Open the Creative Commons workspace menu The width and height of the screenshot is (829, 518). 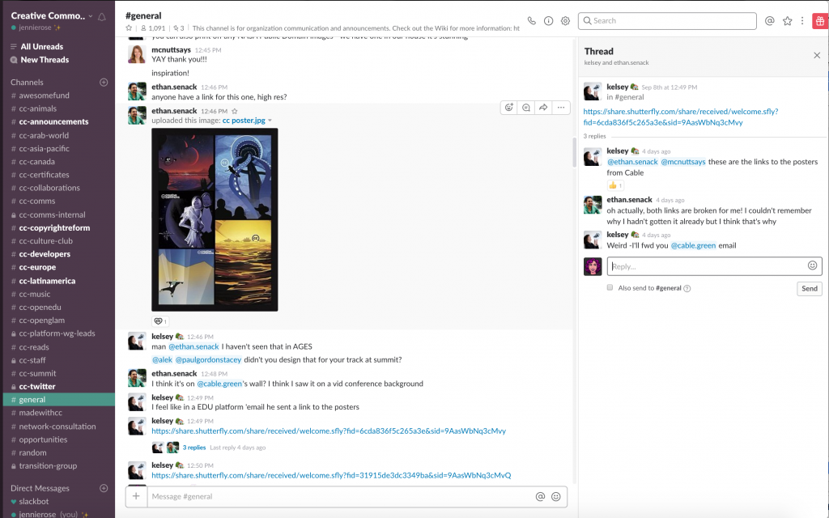pyautogui.click(x=52, y=16)
